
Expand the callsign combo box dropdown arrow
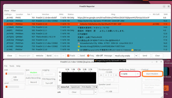click(x=96, y=92)
